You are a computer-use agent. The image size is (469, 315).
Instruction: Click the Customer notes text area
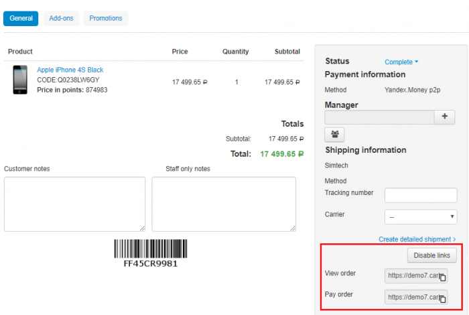75,204
